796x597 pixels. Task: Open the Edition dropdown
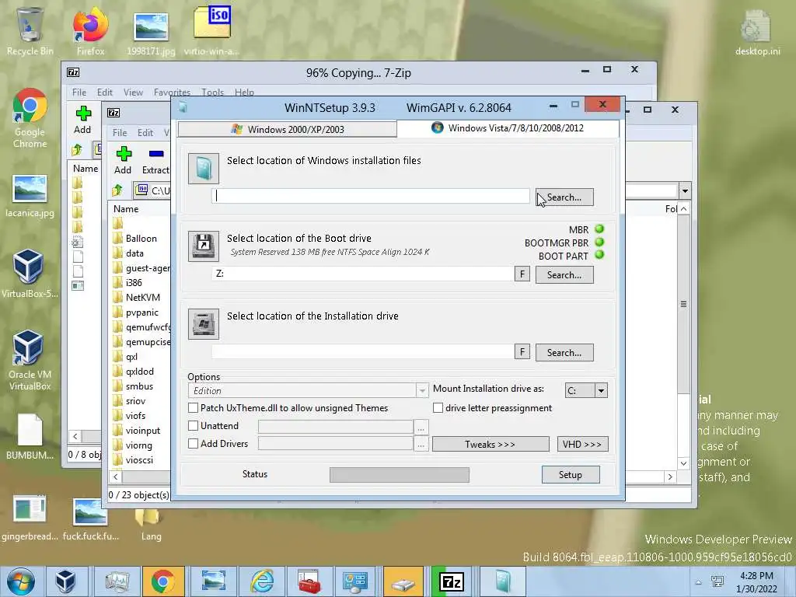point(308,390)
